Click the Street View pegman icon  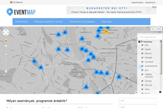tap(6, 41)
